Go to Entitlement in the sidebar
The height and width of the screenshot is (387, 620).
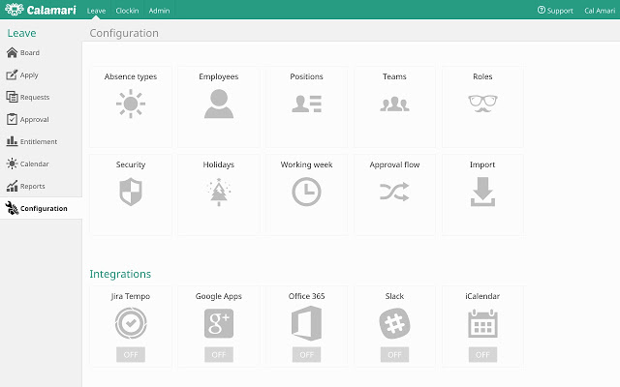click(x=39, y=141)
